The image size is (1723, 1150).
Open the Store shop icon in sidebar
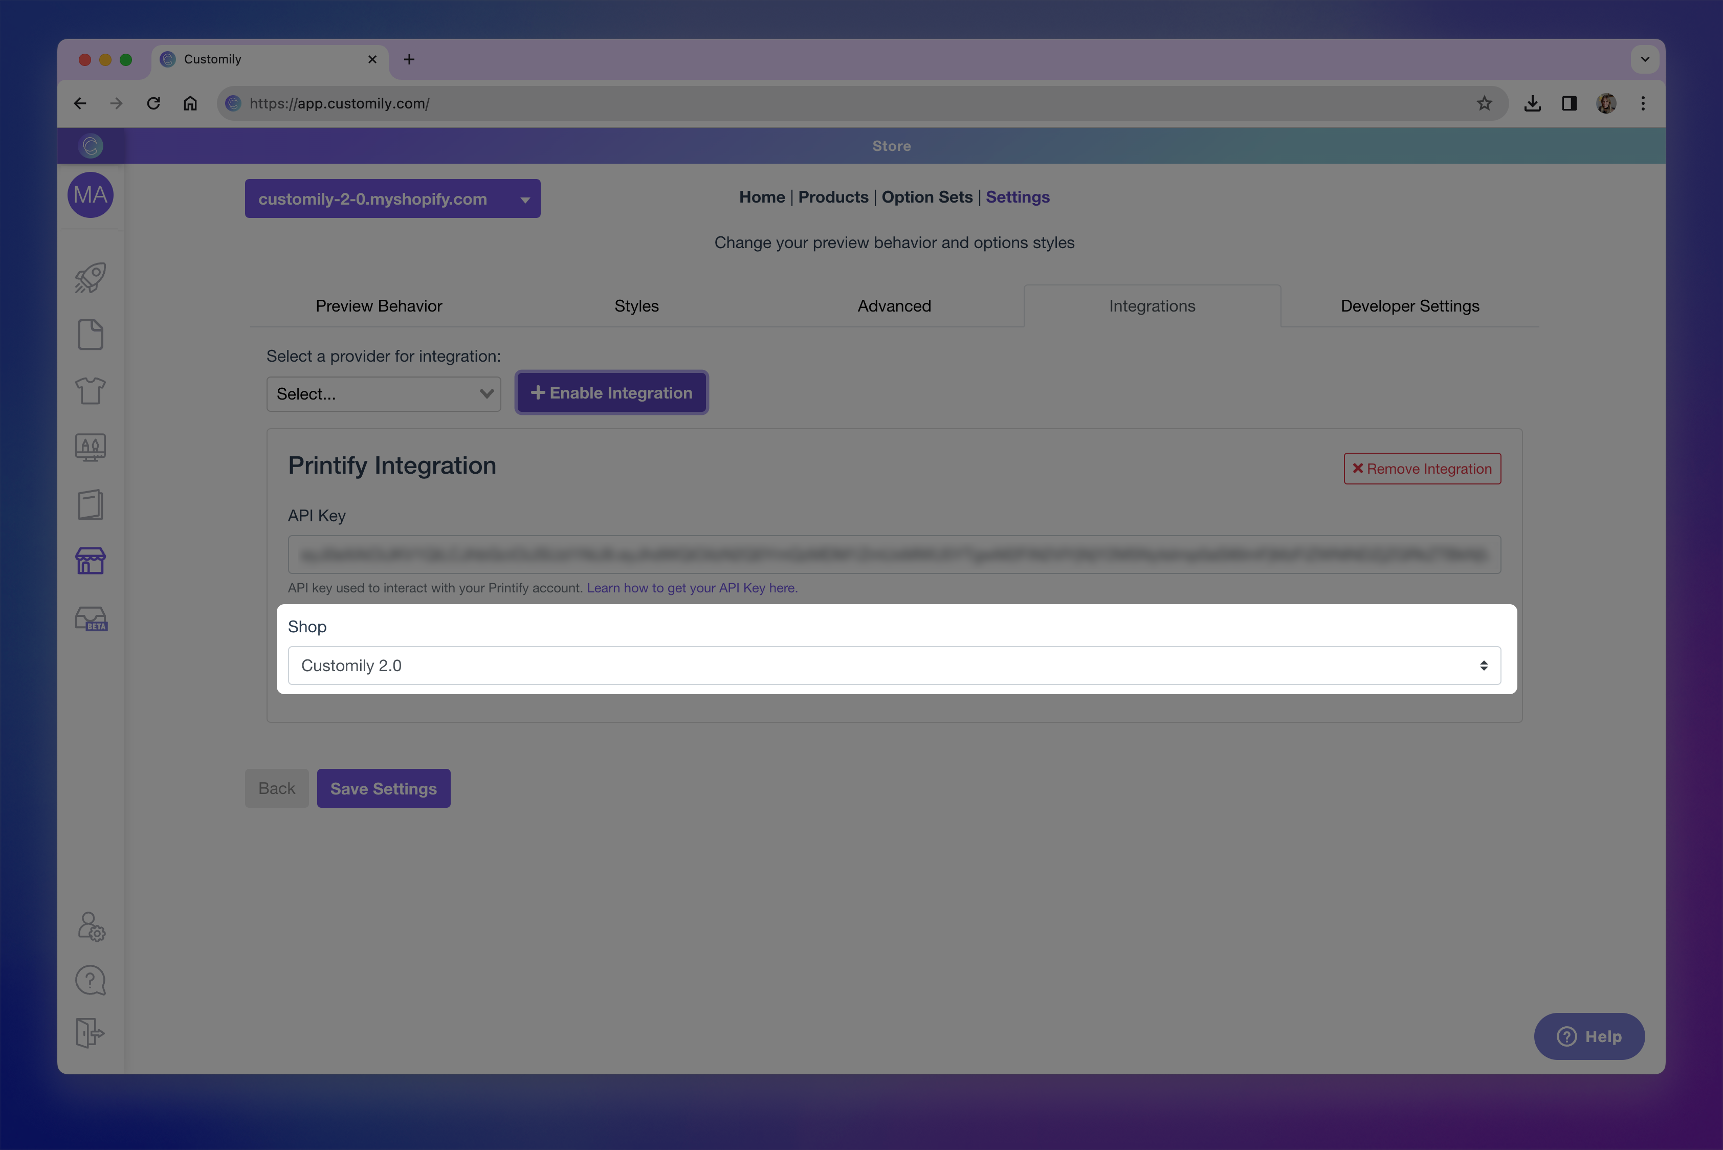click(x=90, y=561)
